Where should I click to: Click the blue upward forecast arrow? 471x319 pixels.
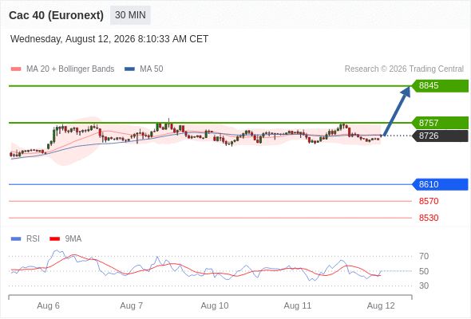point(397,111)
